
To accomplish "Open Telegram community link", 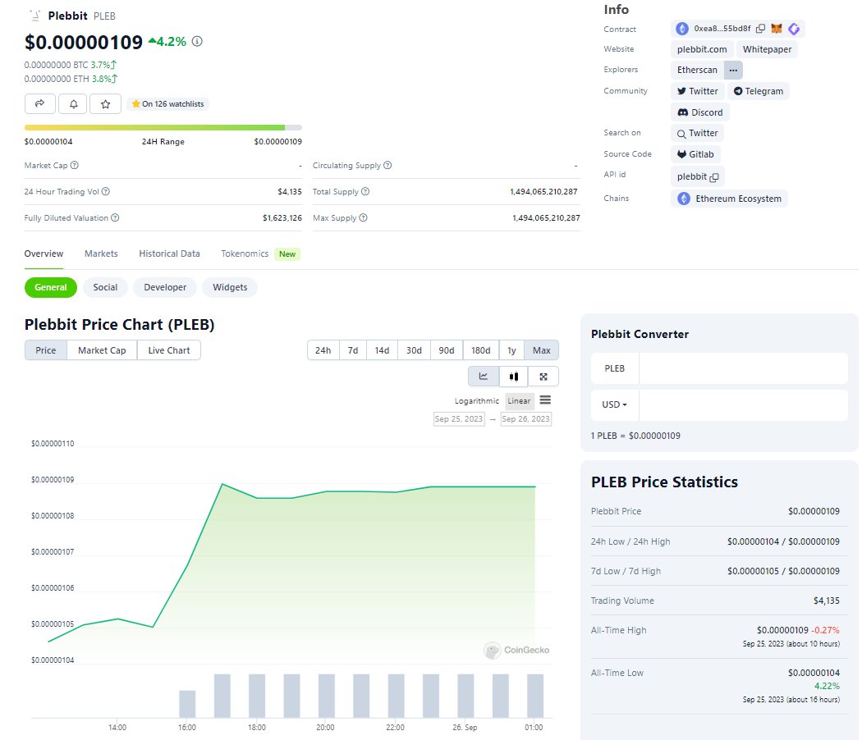I will tap(759, 91).
